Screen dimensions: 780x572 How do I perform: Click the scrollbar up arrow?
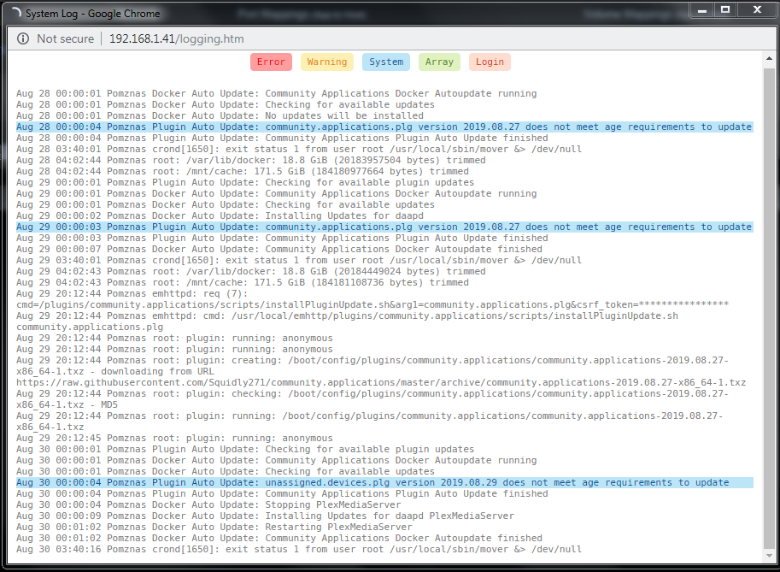[769, 58]
